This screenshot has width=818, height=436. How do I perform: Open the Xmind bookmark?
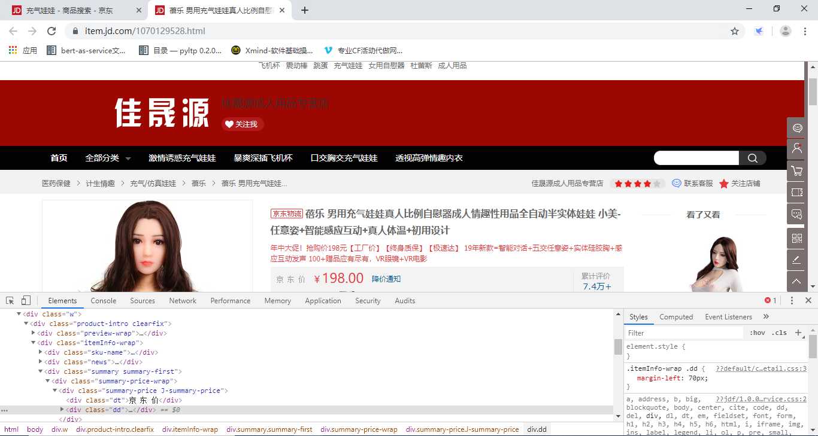[x=272, y=50]
